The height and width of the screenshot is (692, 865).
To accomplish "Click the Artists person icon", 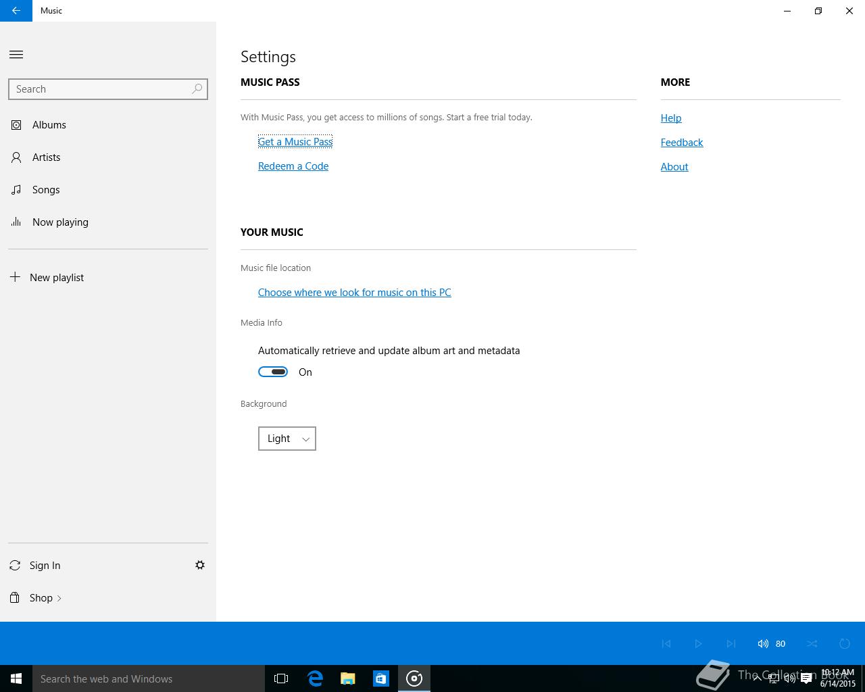I will [x=16, y=157].
